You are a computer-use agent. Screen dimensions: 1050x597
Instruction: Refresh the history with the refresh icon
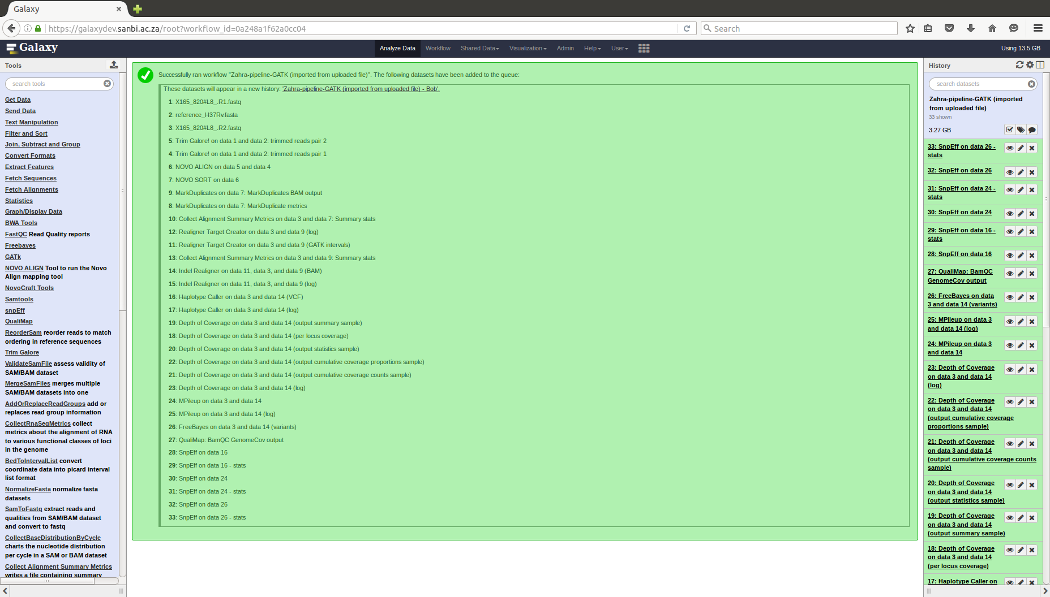tap(1019, 65)
